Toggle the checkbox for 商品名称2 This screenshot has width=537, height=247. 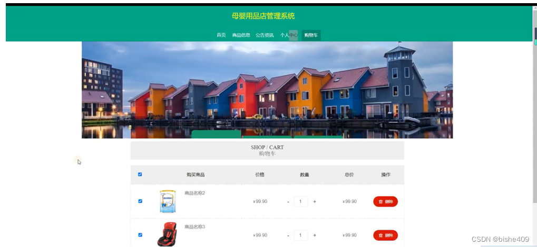click(140, 201)
